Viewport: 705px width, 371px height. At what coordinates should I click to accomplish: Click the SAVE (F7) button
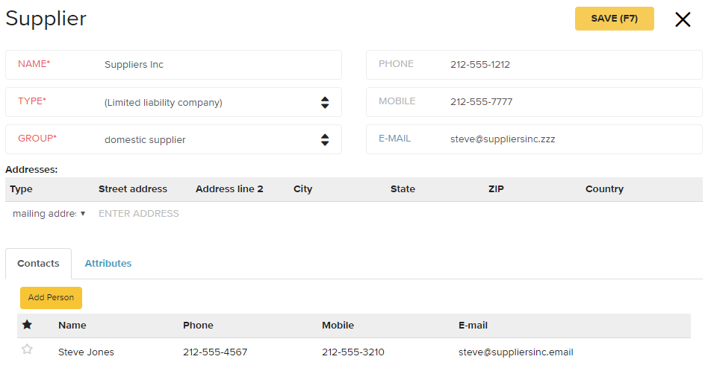pos(614,19)
